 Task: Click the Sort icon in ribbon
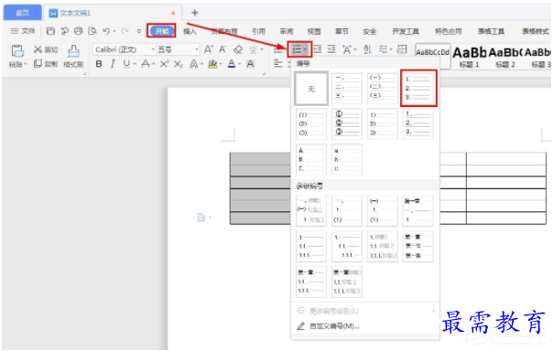pos(367,49)
